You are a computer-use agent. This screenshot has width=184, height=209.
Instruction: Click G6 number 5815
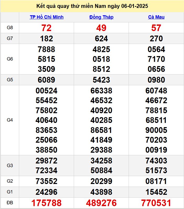(46, 59)
